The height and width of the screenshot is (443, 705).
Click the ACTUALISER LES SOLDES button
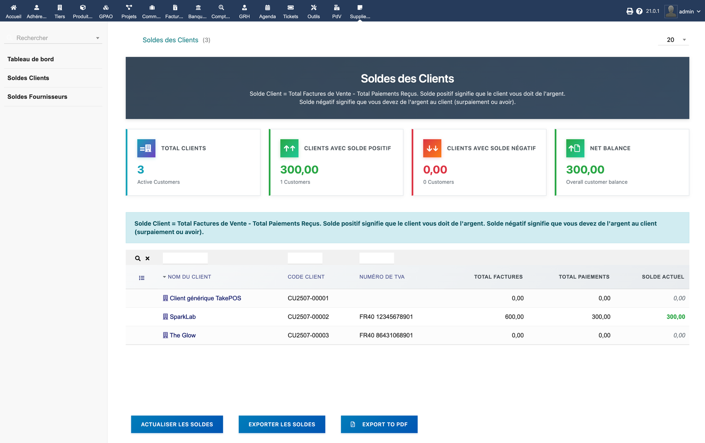(177, 424)
